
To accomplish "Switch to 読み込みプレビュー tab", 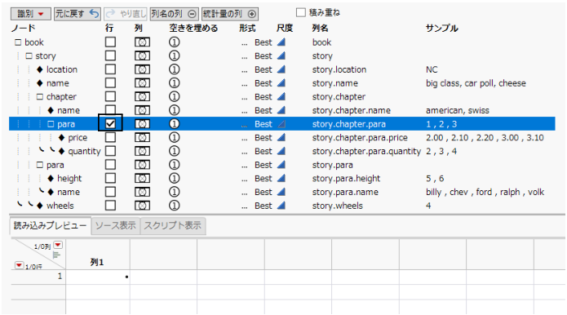I will (50, 226).
